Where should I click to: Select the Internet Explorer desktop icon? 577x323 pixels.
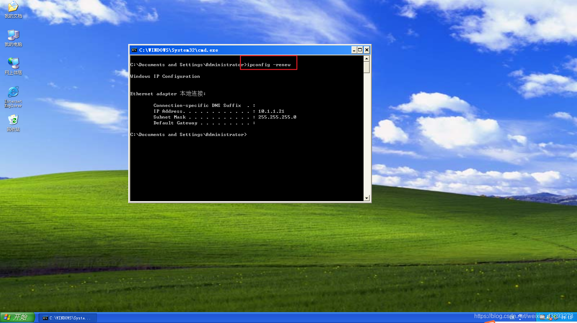13,97
